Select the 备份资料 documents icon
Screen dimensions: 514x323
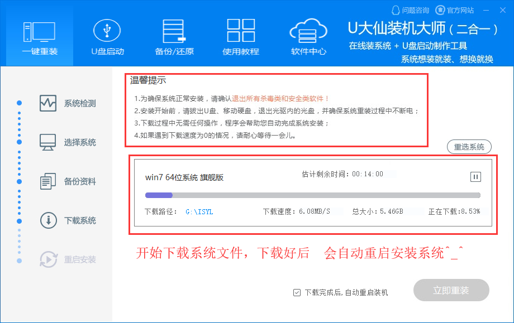[48, 181]
